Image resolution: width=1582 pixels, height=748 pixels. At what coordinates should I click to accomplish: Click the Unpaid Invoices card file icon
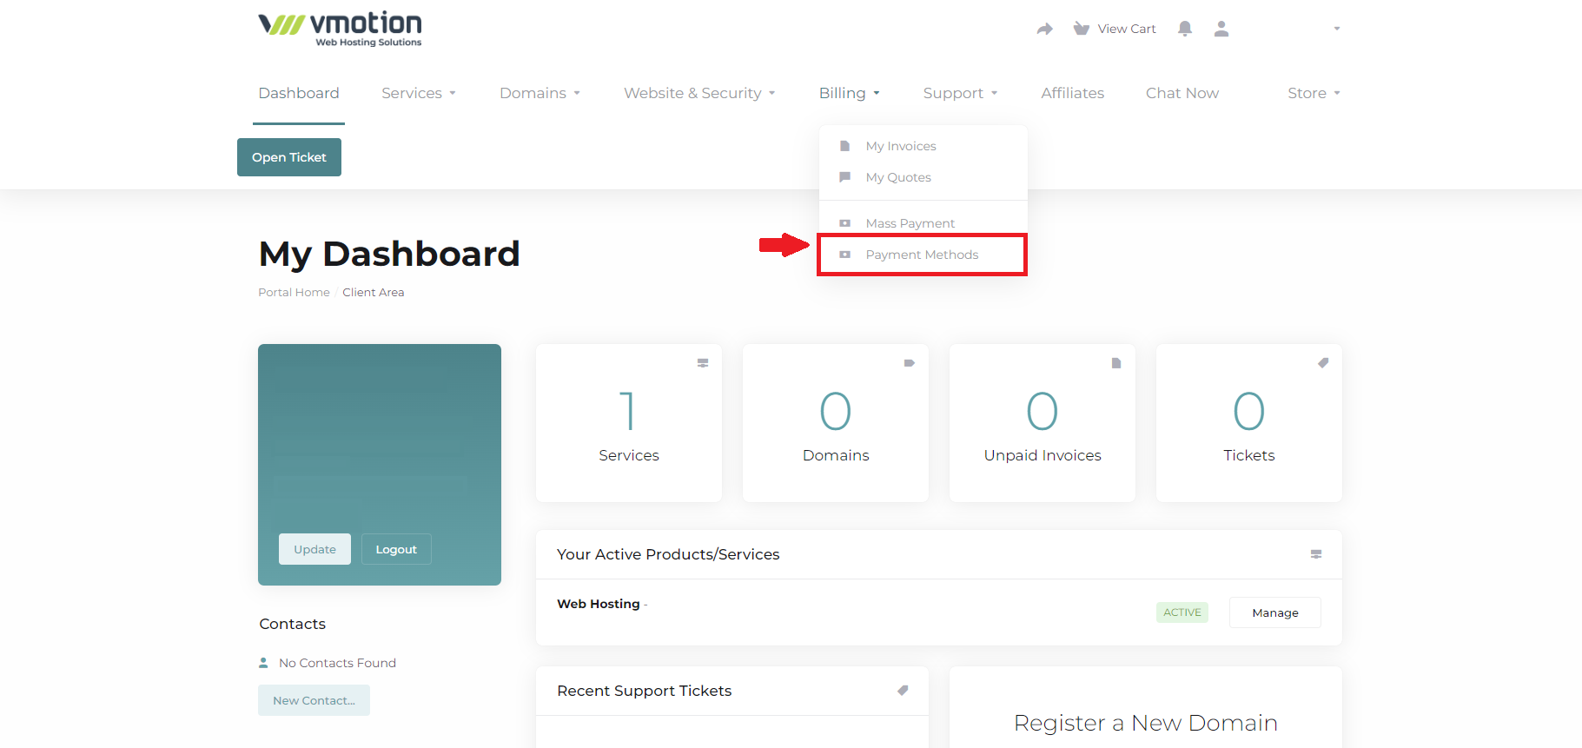click(x=1116, y=363)
